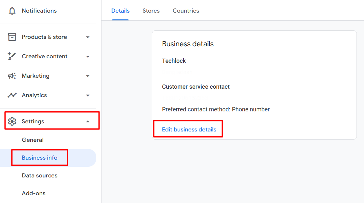Collapse the Settings section arrow
364x203 pixels.
(88, 121)
